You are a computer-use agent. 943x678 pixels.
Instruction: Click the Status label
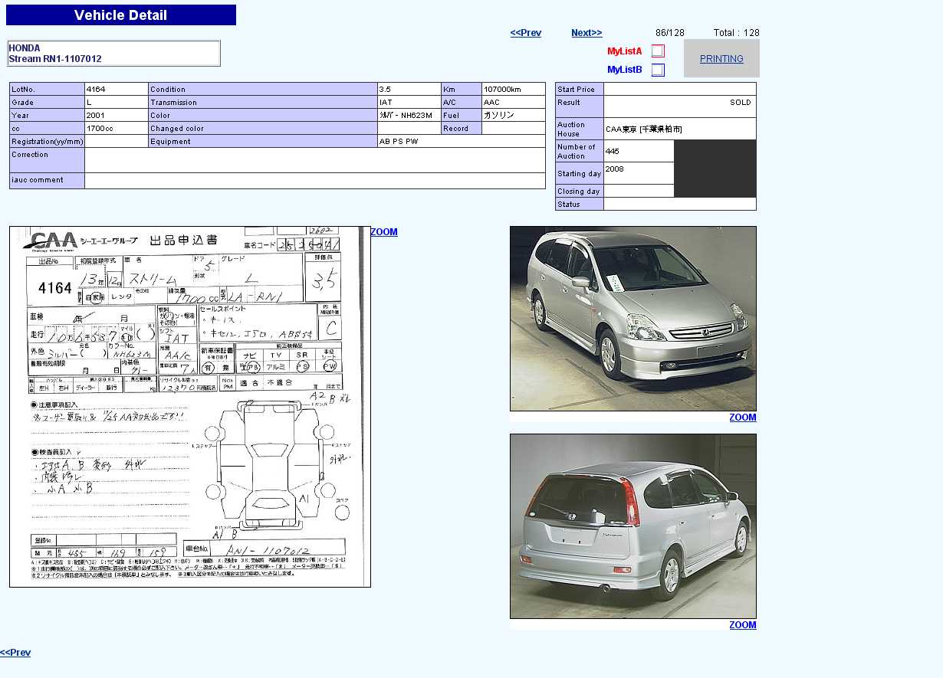[x=569, y=205]
